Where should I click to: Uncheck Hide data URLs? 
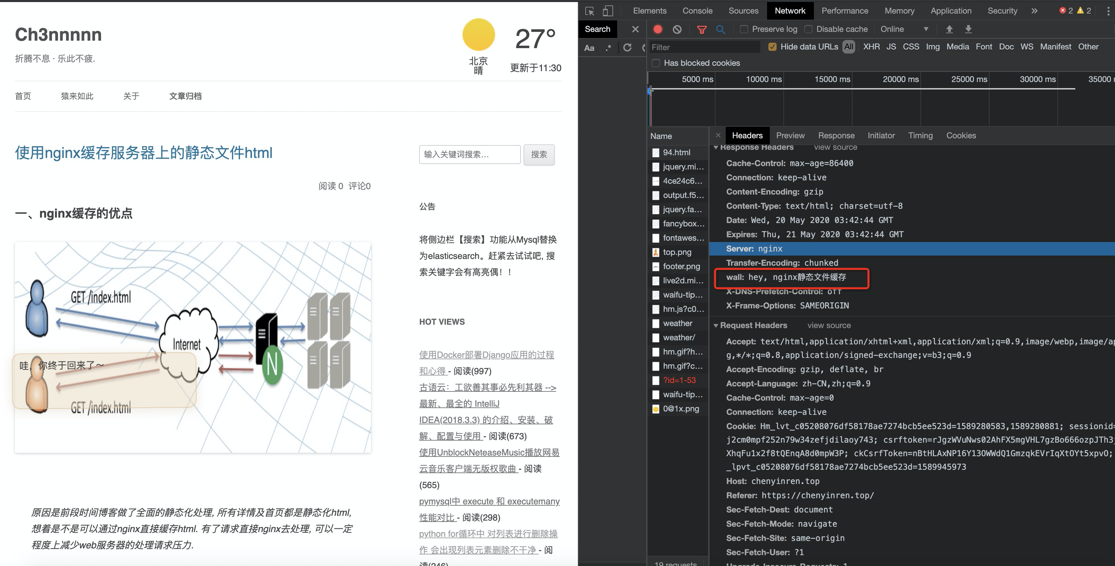pyautogui.click(x=772, y=47)
